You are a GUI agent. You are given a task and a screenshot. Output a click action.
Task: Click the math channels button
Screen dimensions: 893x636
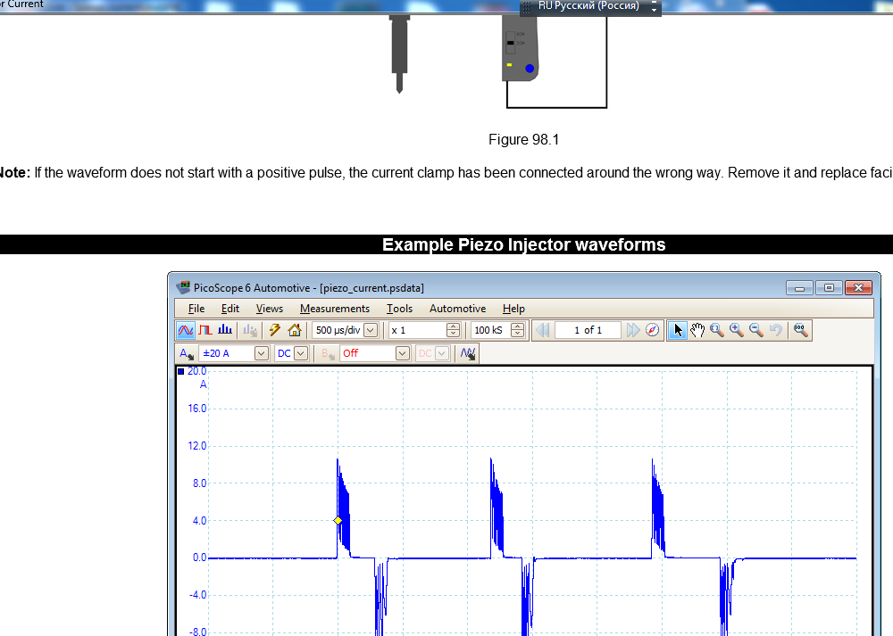coord(468,353)
